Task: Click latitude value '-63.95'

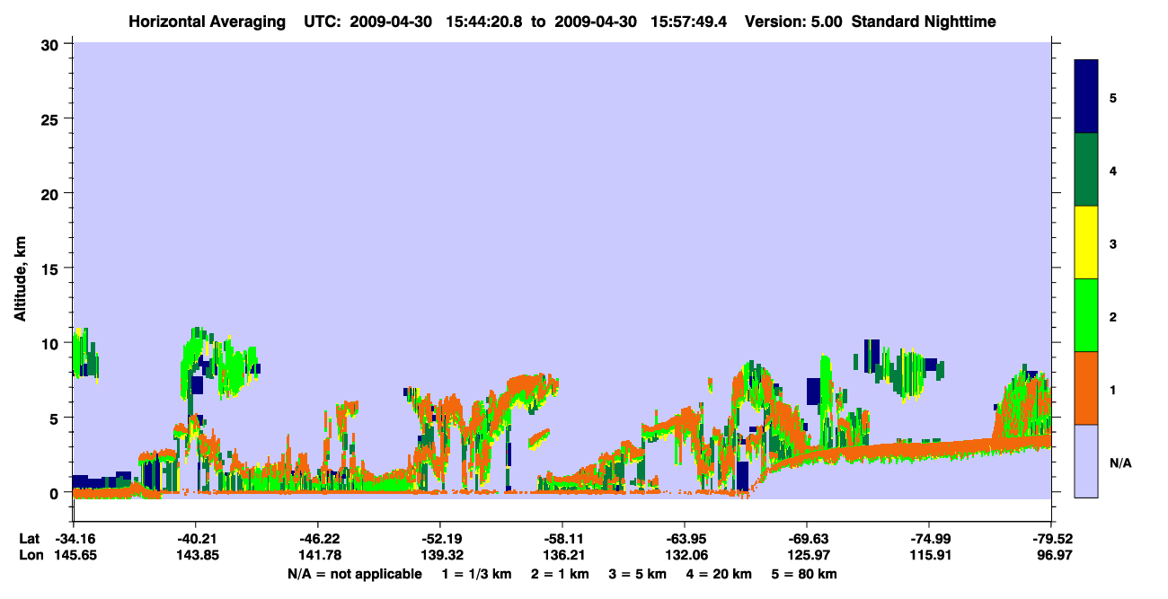Action: [x=685, y=539]
